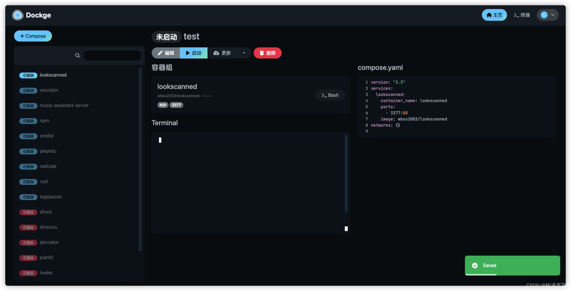
Task: Click the 容器组 heading
Action: (162, 68)
